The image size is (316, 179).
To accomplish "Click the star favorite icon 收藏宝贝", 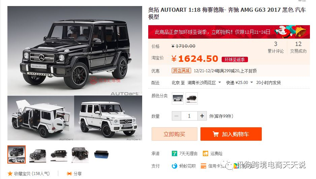I will (x=10, y=173).
